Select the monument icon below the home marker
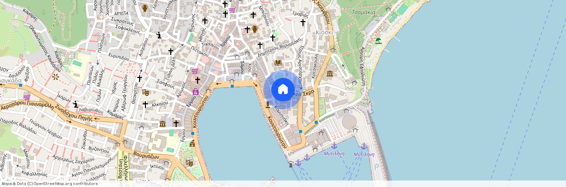This screenshot has width=566, height=187. pyautogui.click(x=267, y=105)
